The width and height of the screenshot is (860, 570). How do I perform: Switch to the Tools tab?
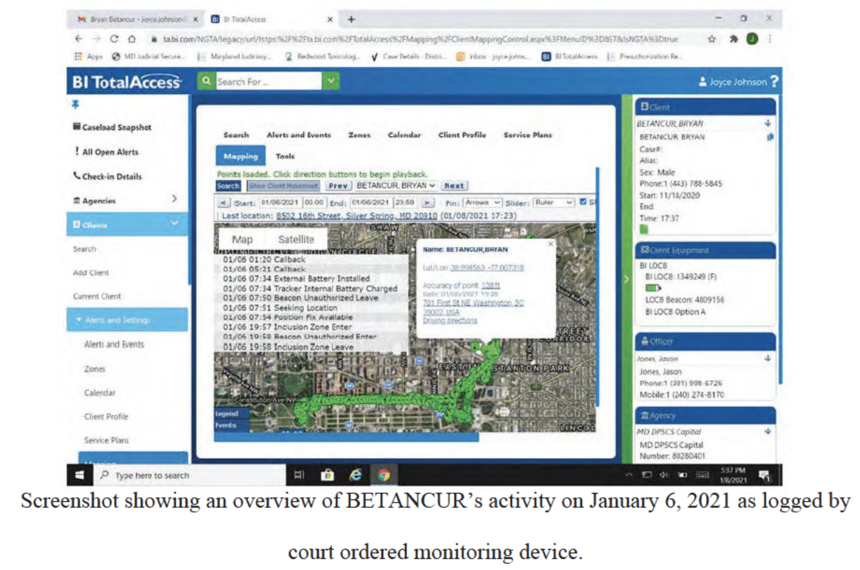285,157
